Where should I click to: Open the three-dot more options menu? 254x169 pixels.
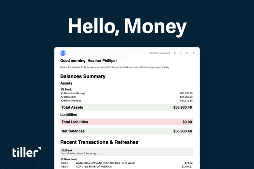coord(193,53)
